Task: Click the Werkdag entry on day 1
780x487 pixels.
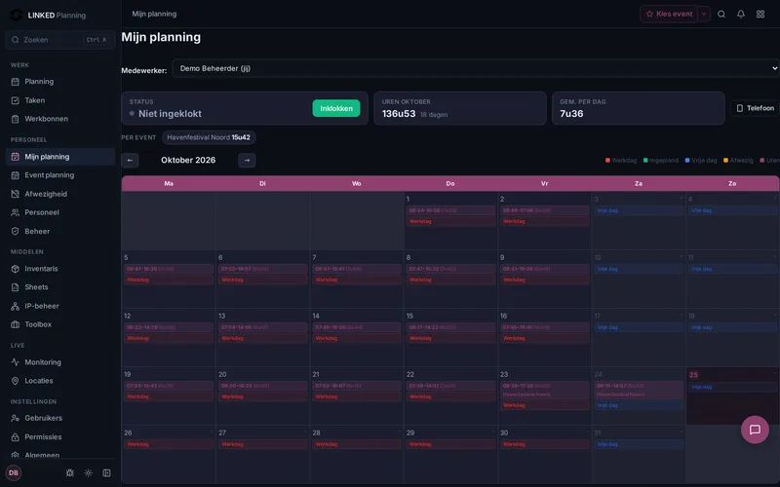Action: [x=450, y=222]
